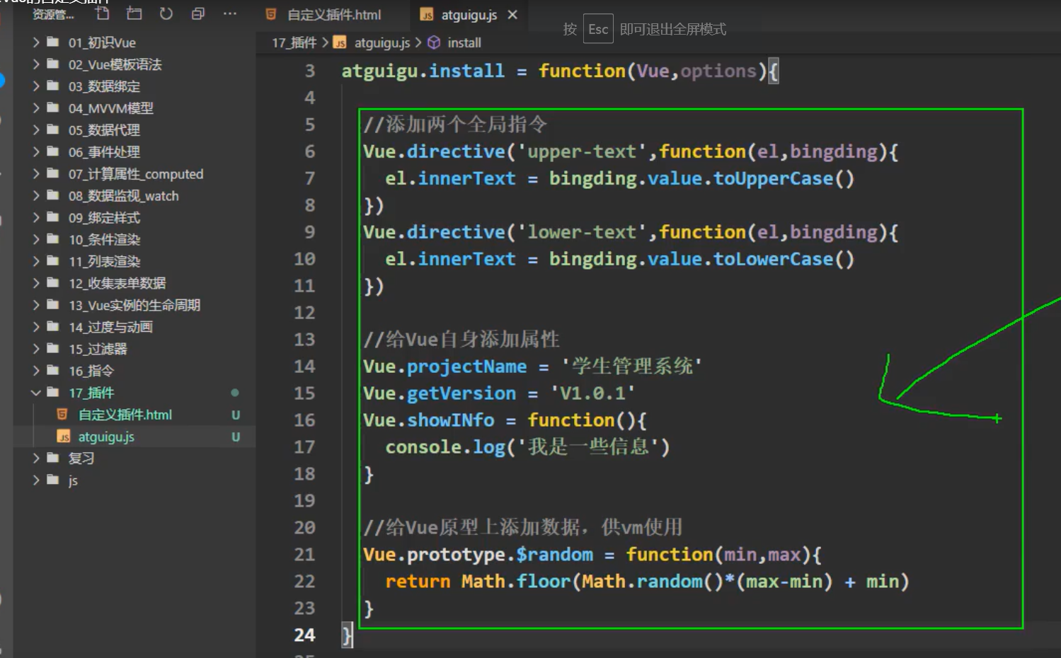
Task: Click the comment //添加两个全局指令
Action: (455, 125)
